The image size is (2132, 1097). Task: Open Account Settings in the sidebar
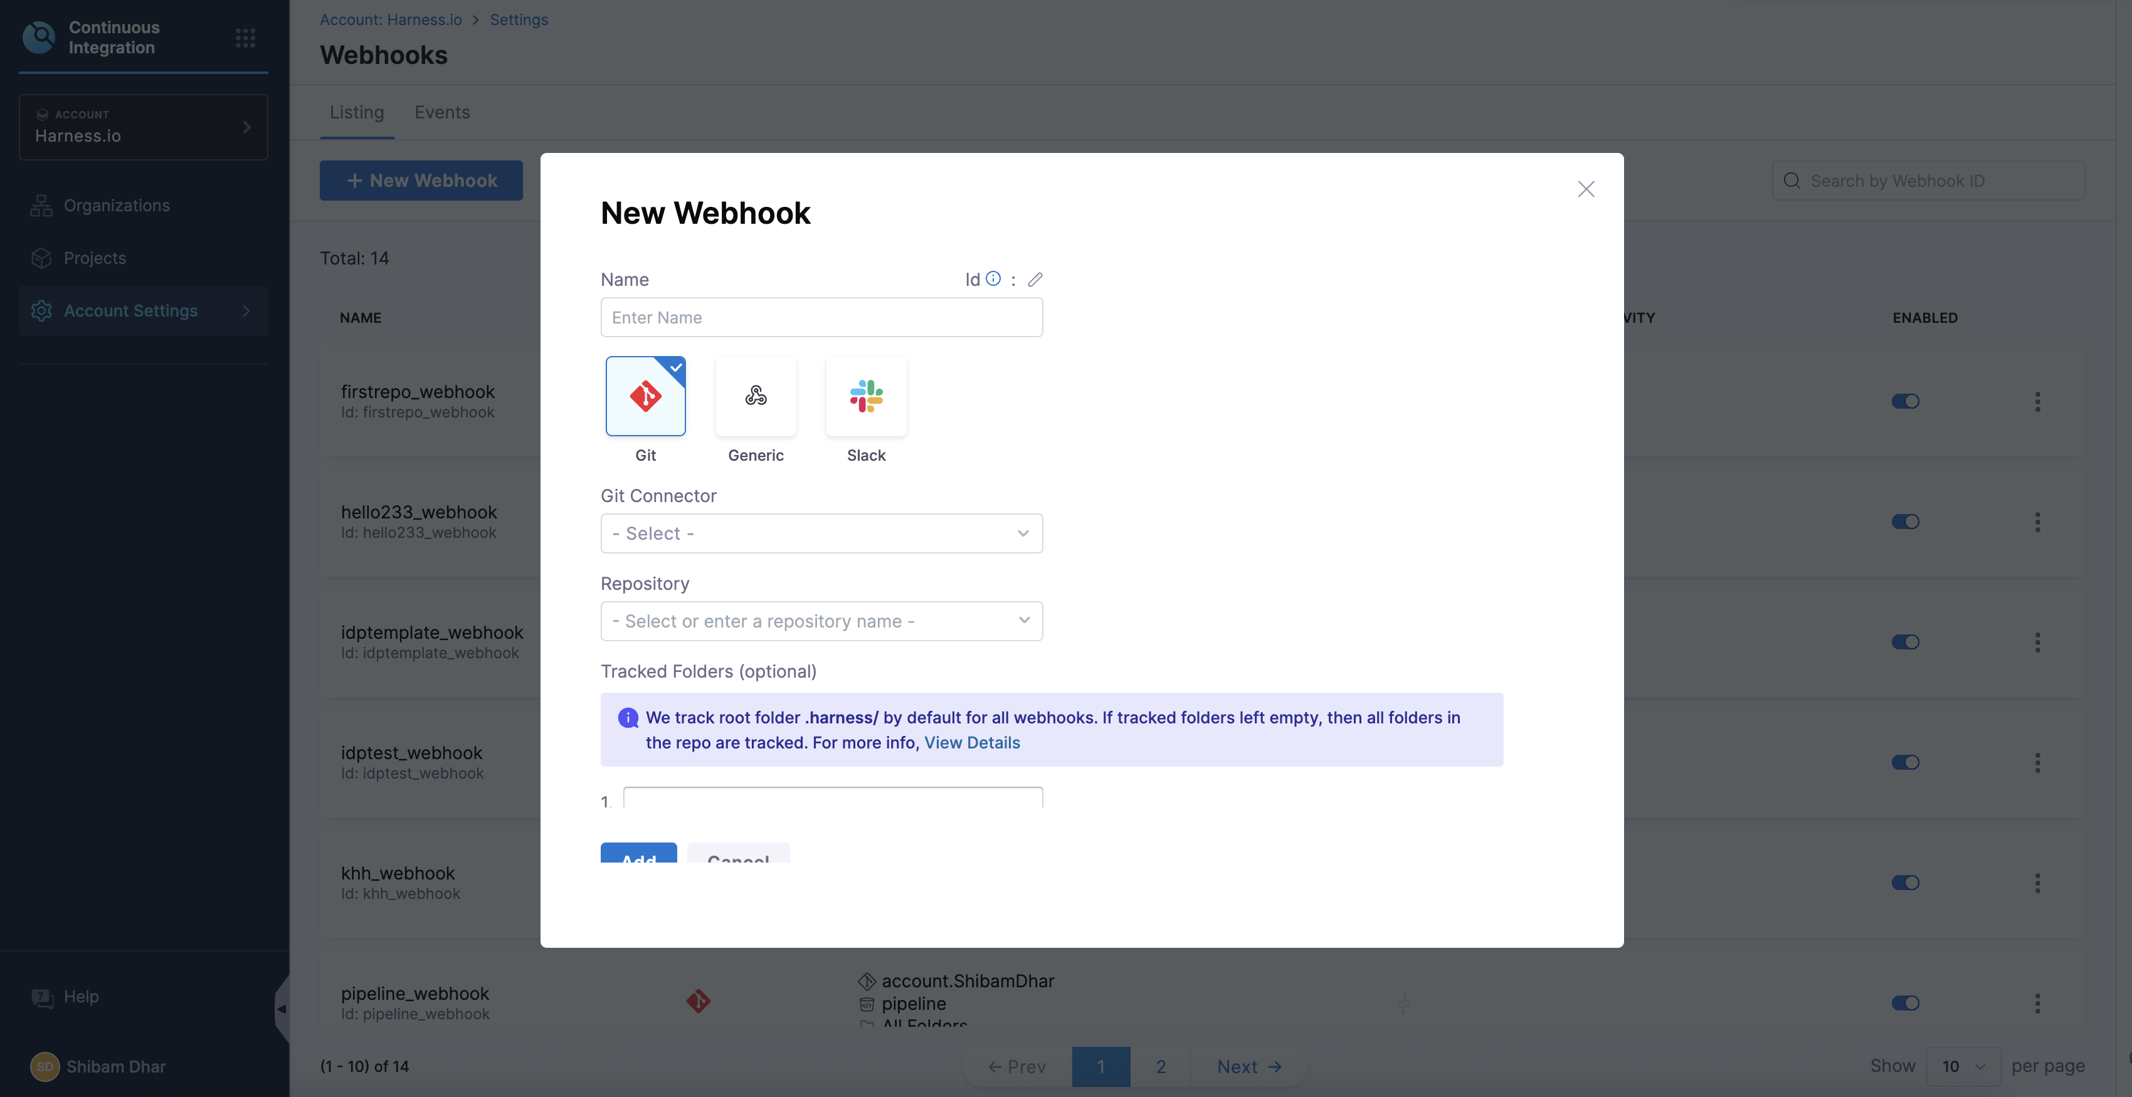click(x=130, y=310)
